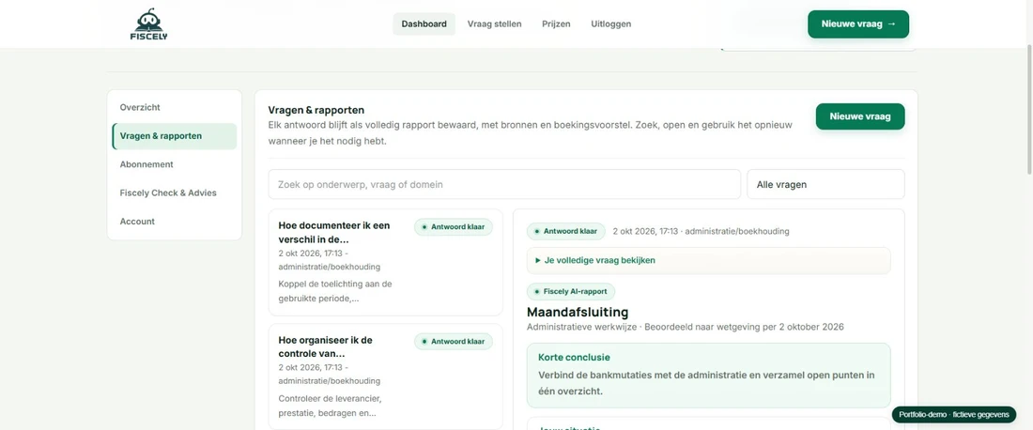Click the Maandafsluiting report title
Viewport: 1033px width, 430px height.
coord(578,312)
